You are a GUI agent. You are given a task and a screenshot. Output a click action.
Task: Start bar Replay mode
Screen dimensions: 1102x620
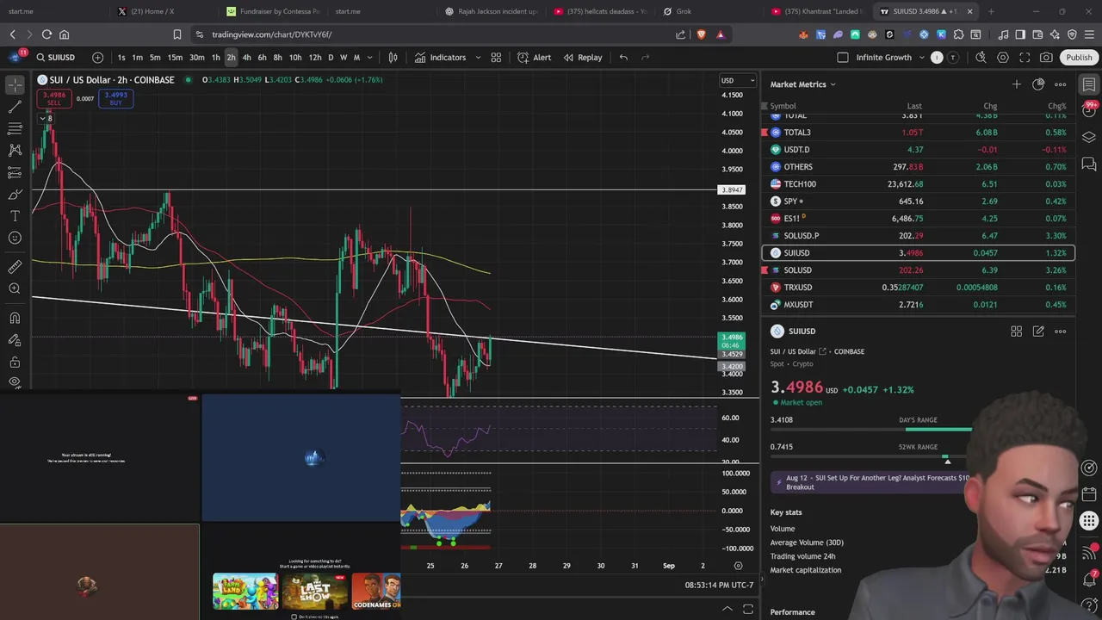tap(583, 58)
